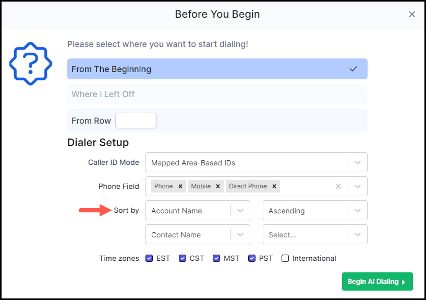The height and width of the screenshot is (300, 426).
Task: Expand the Phone Field dropdown arrow
Action: coord(358,186)
